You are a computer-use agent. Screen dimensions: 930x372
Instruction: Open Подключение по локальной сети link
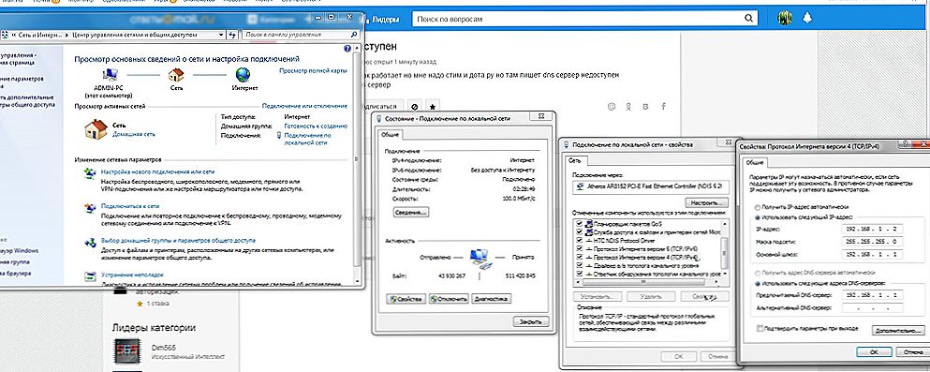click(x=307, y=139)
